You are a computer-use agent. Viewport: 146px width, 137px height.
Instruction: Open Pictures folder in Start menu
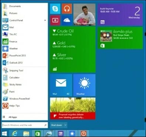click(x=24, y=13)
